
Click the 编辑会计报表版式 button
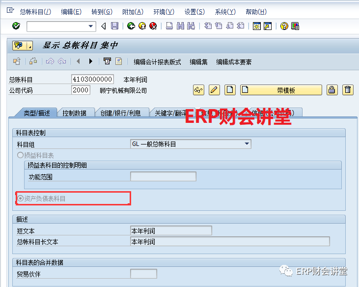[x=157, y=62]
